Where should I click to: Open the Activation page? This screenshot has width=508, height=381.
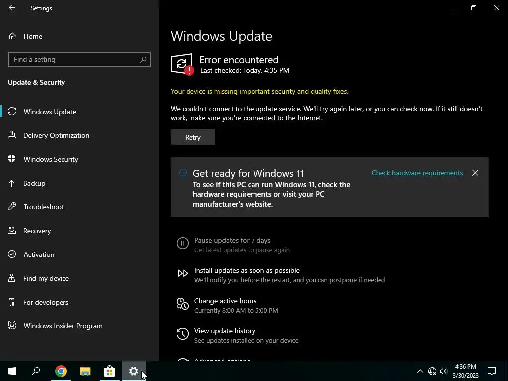(79, 254)
